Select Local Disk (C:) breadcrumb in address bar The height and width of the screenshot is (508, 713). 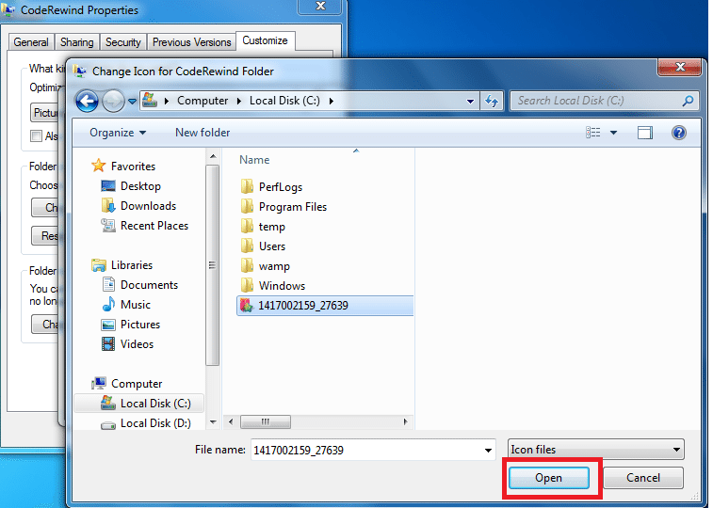click(284, 101)
